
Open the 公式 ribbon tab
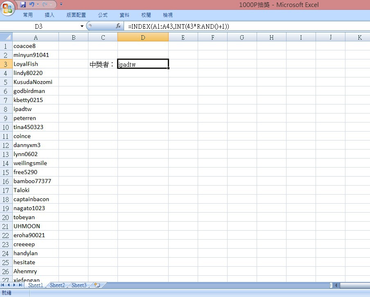point(103,15)
